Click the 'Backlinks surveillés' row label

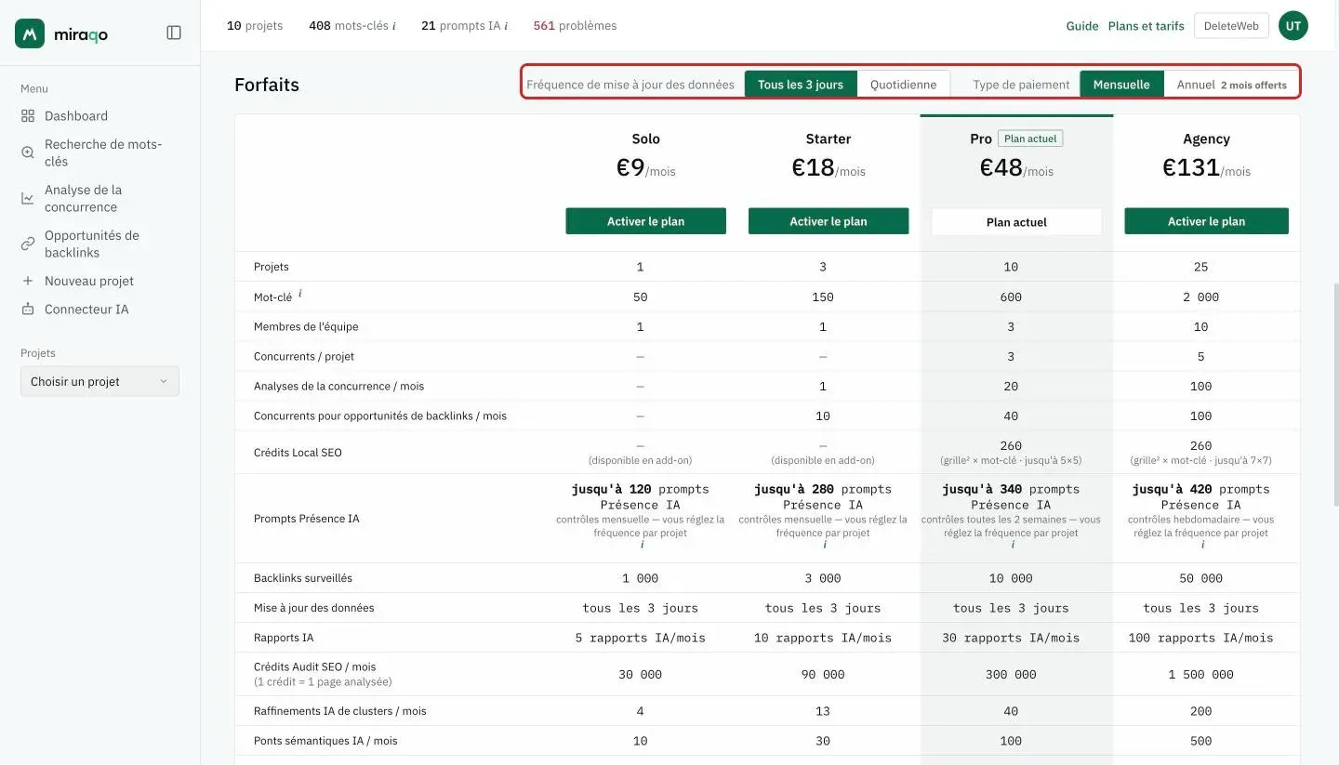point(303,578)
